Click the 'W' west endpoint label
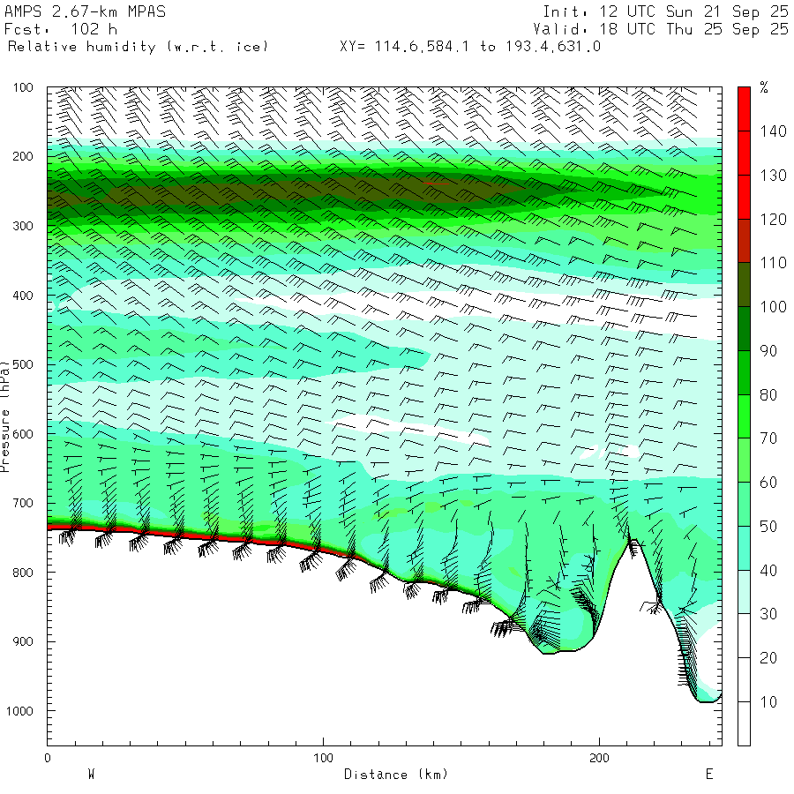This screenshot has height=794, width=794. (92, 775)
